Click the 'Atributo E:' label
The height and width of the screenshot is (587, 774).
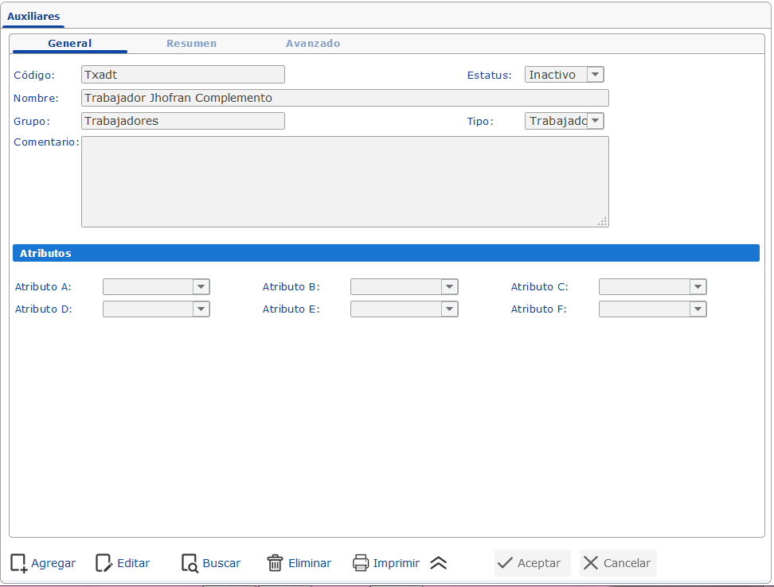pos(291,309)
